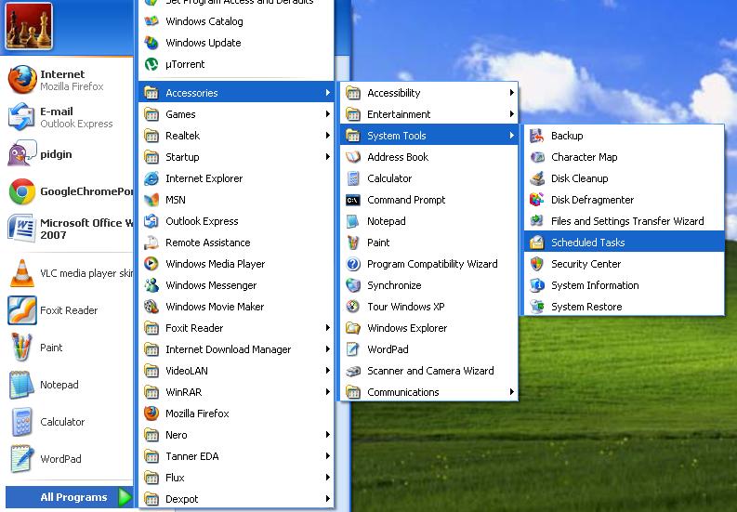Open Paint icon in Accessories submenu
The width and height of the screenshot is (737, 512).
[x=353, y=243]
